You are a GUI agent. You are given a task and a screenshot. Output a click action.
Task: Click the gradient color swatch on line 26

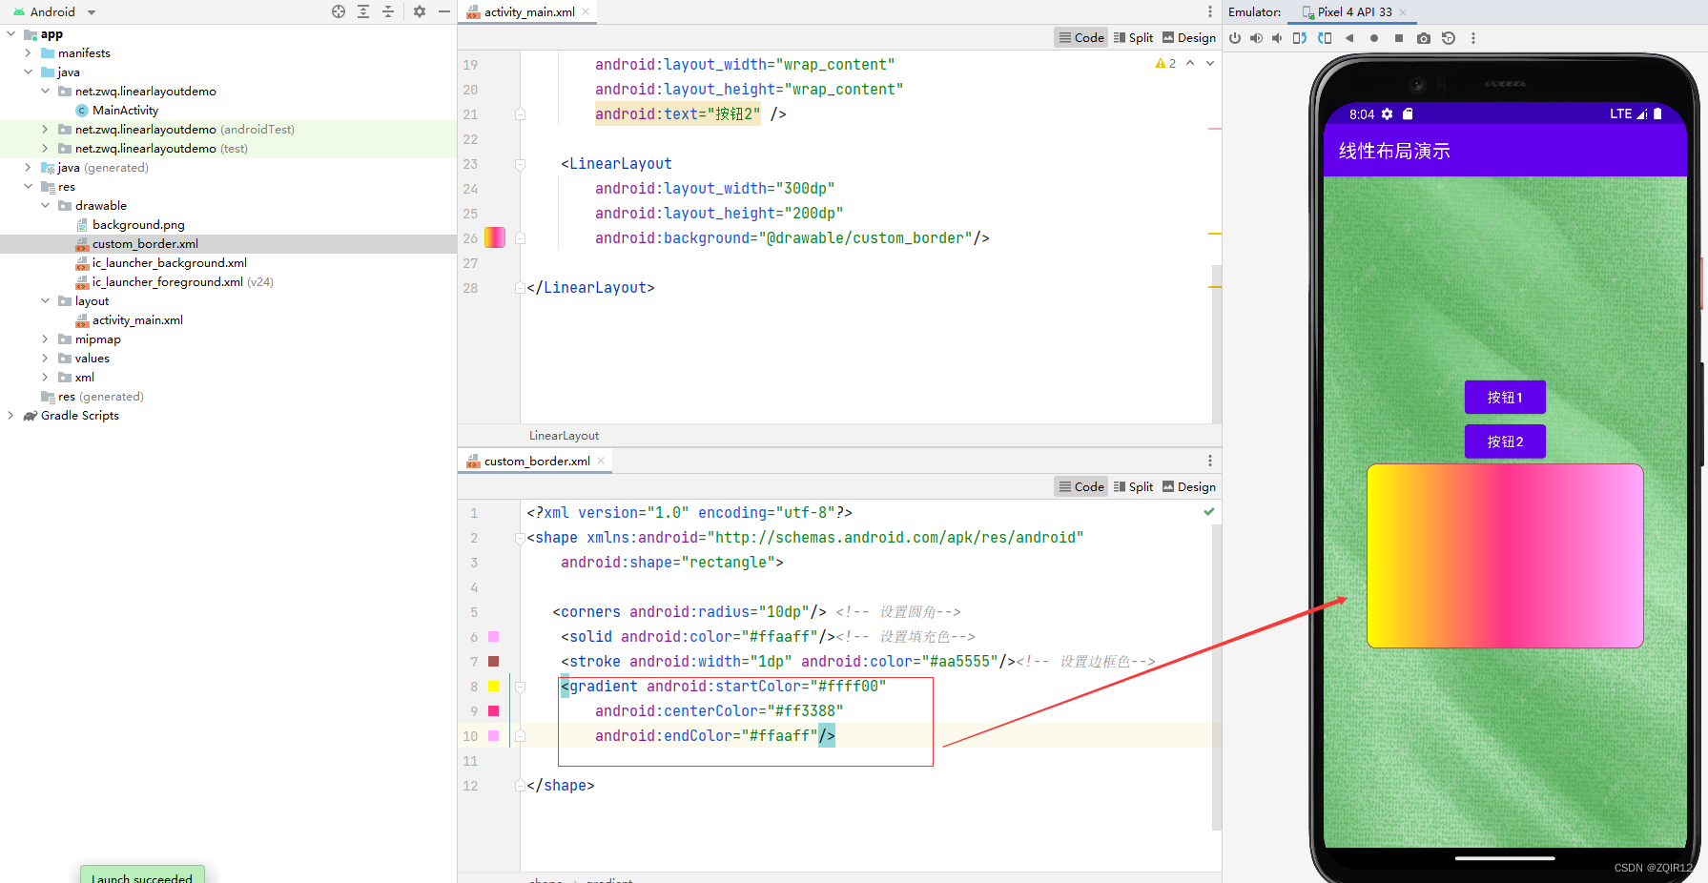point(495,237)
